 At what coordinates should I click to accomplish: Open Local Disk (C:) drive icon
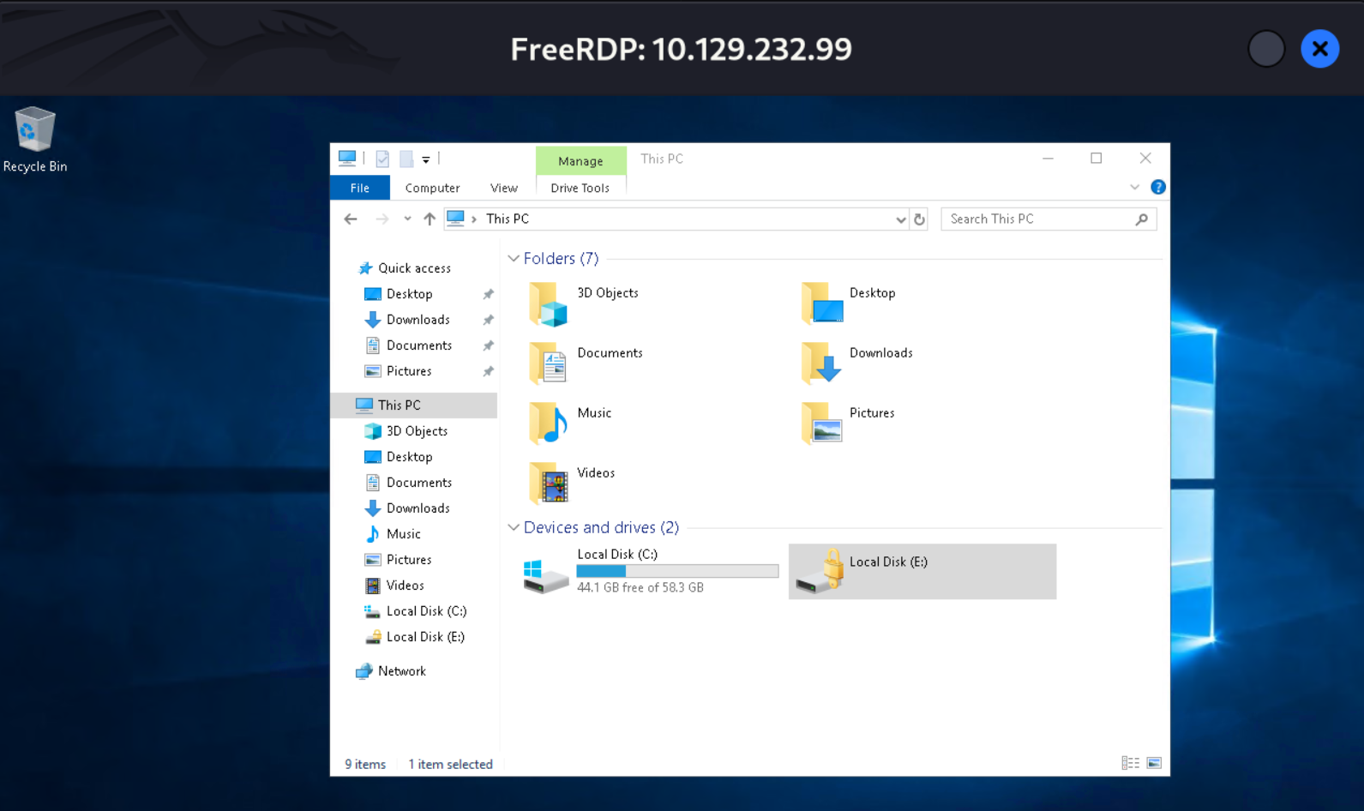click(546, 574)
